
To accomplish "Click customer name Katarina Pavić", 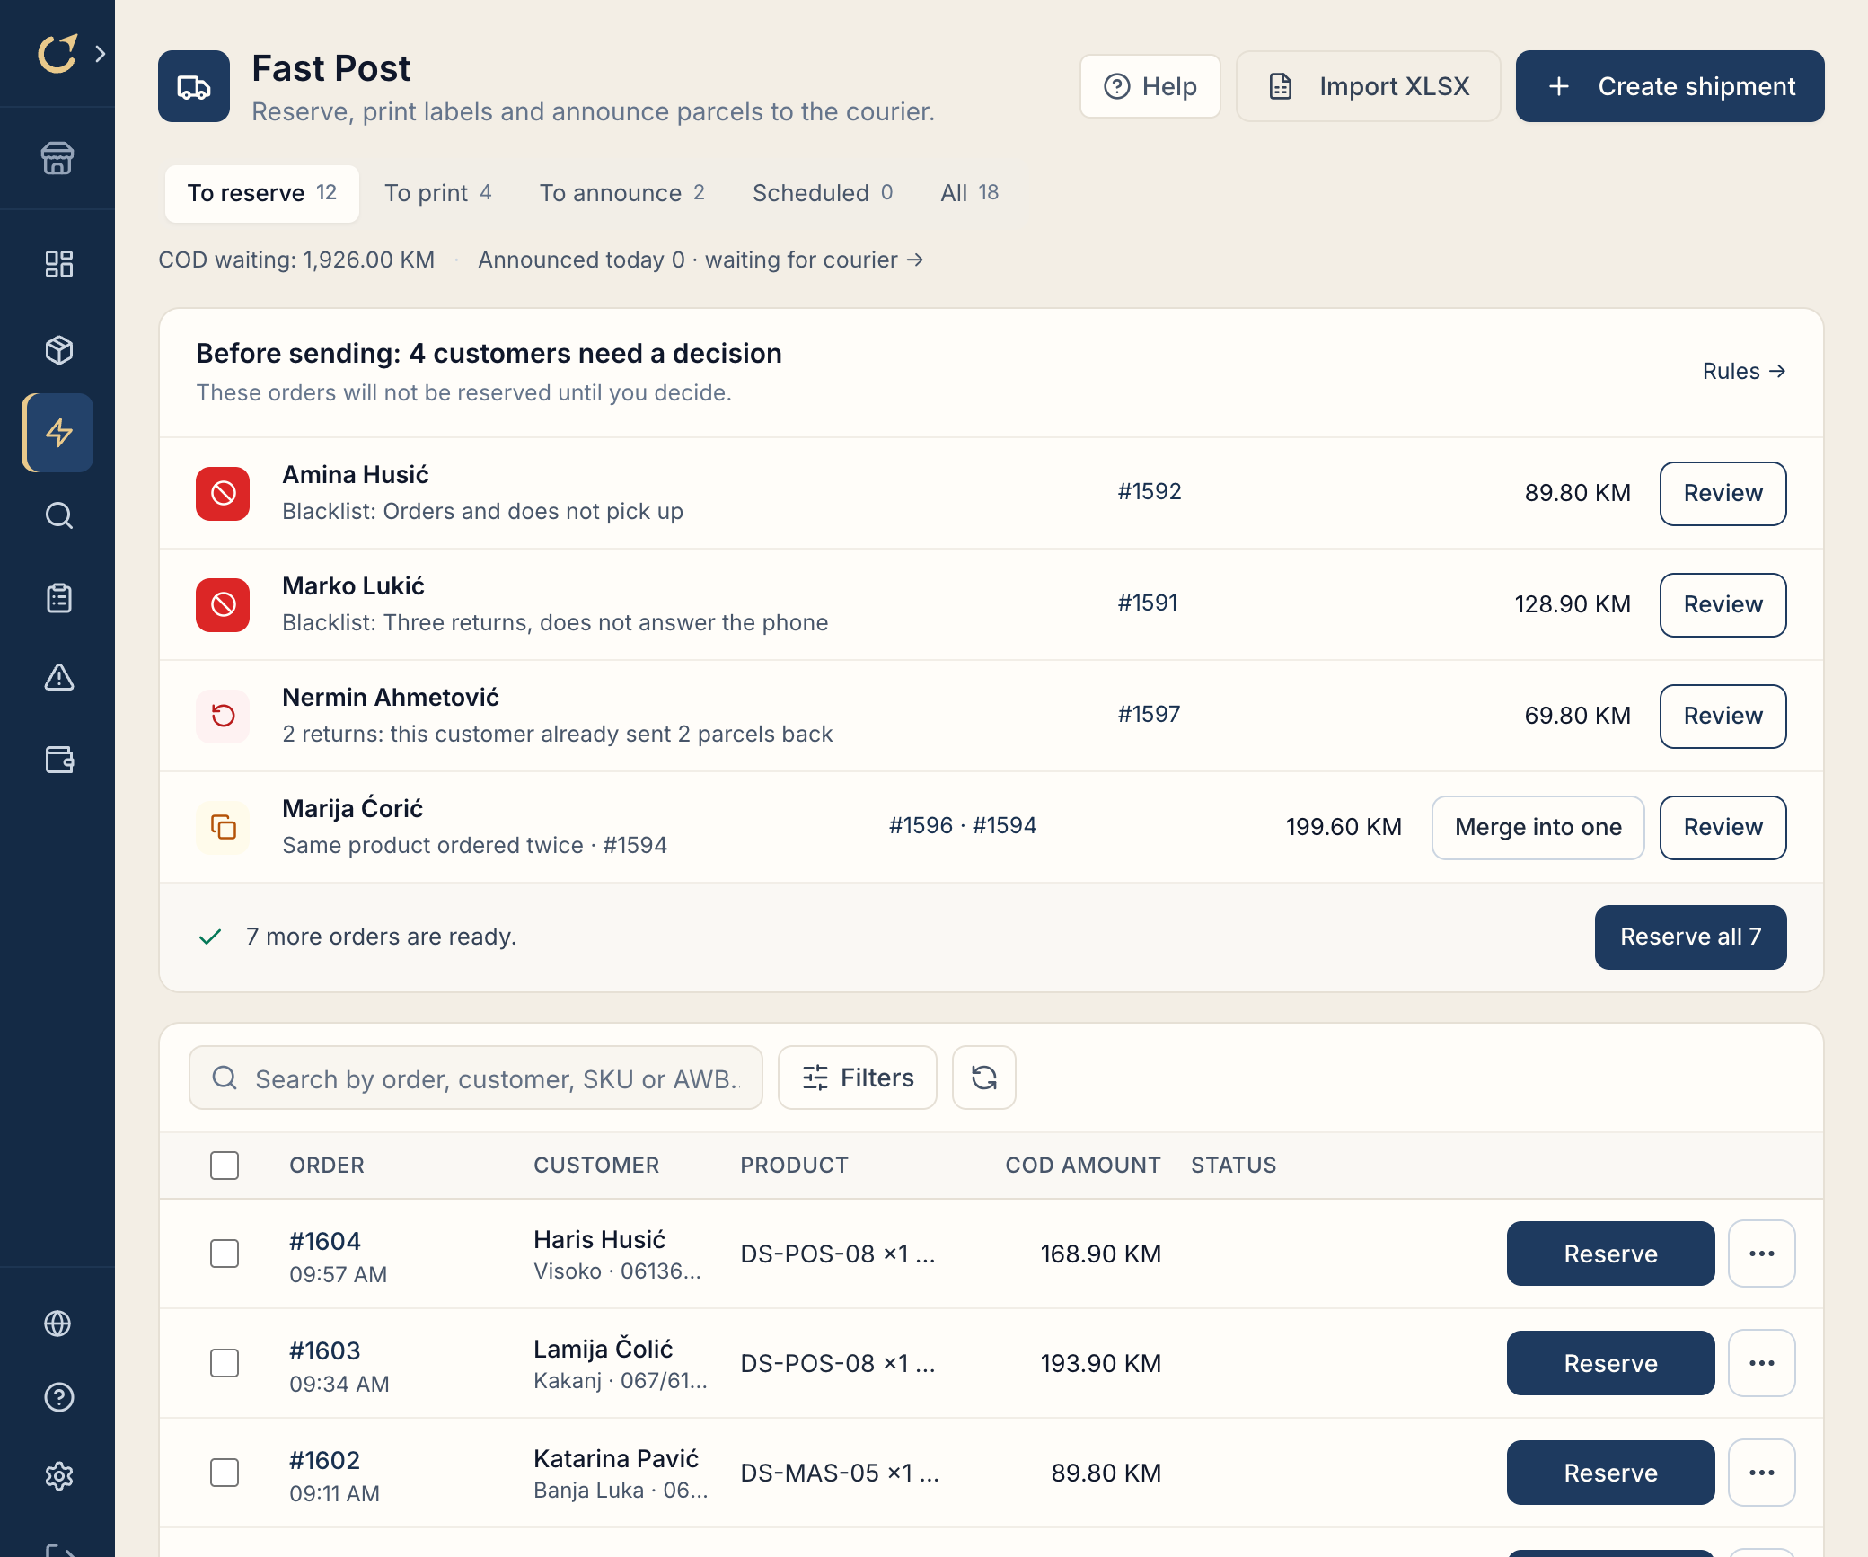I will pos(616,1458).
